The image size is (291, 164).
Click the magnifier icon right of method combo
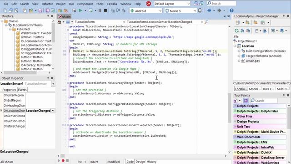[206, 22]
